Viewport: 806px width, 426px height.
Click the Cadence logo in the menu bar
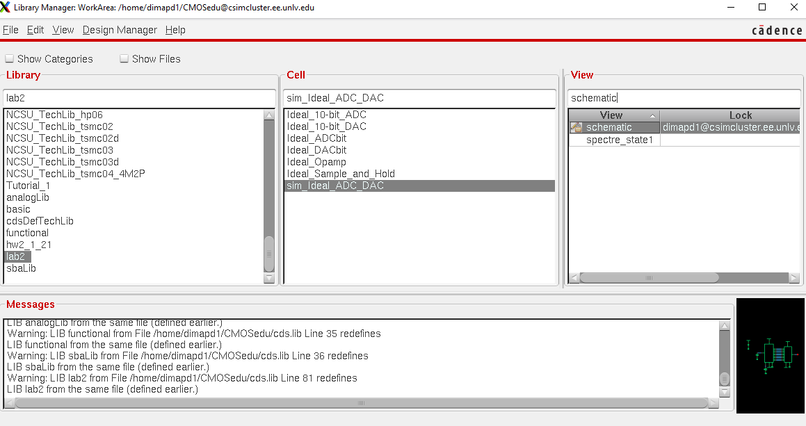pos(776,31)
